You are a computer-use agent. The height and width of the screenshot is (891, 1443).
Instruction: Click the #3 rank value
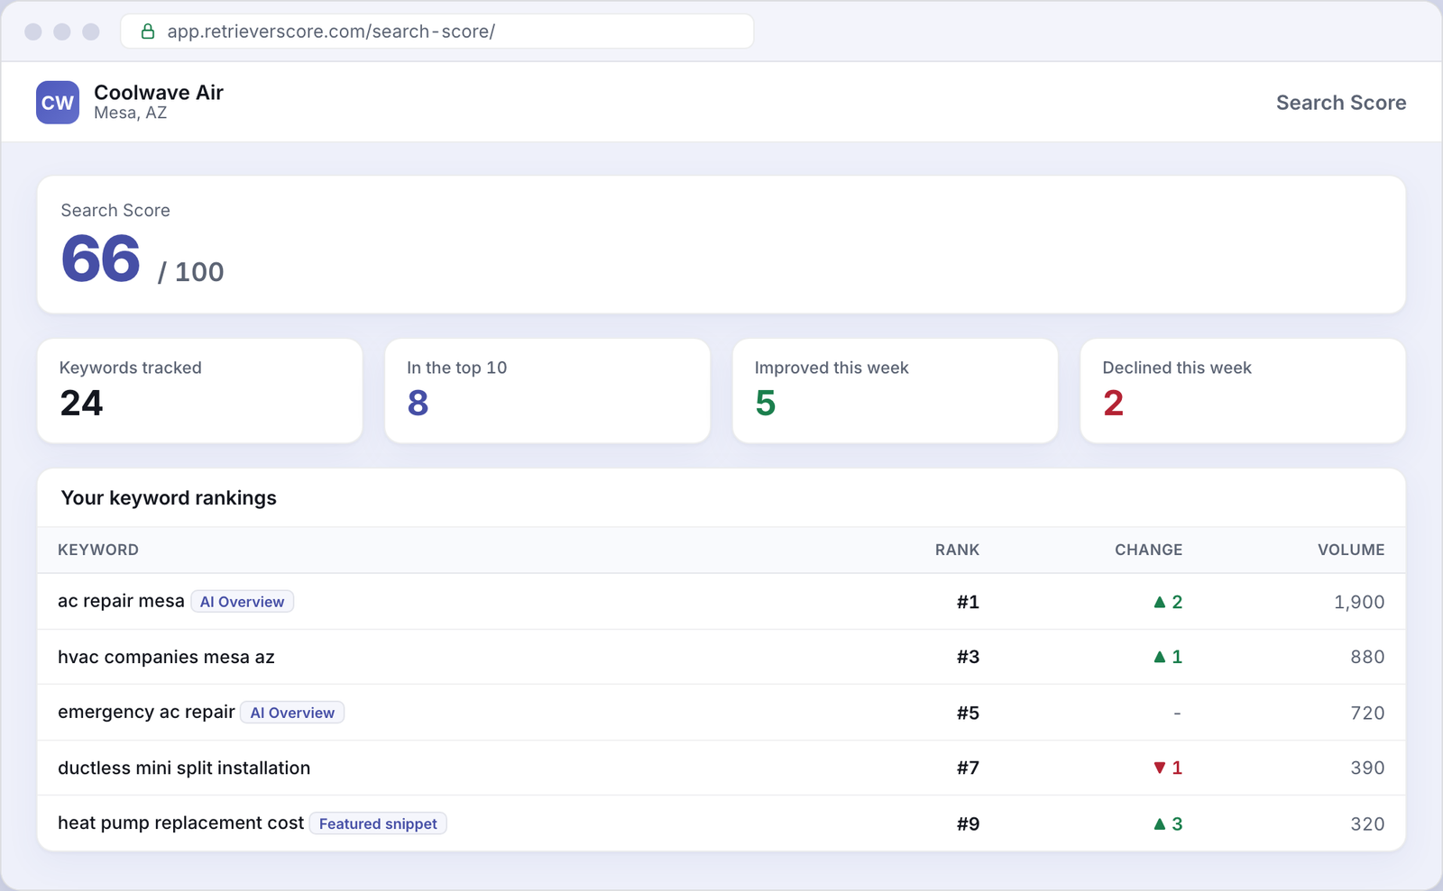tap(968, 657)
